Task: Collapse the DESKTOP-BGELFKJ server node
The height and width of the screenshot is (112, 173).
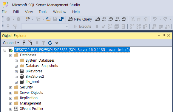Action: [5, 50]
